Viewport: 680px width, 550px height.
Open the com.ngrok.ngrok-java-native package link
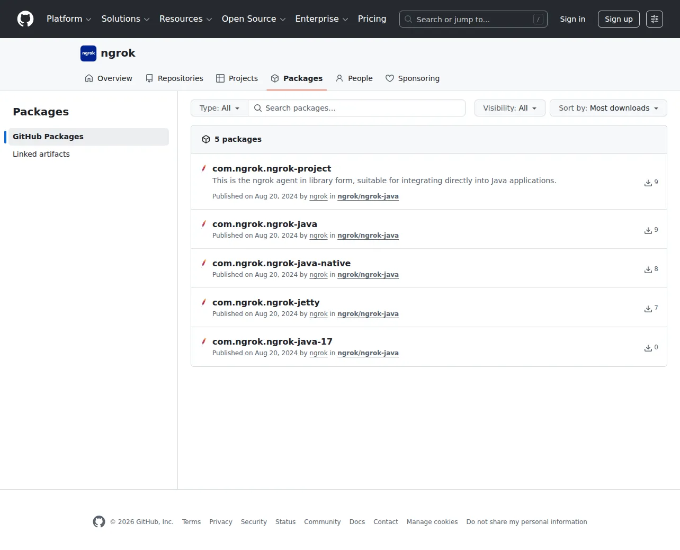(281, 263)
